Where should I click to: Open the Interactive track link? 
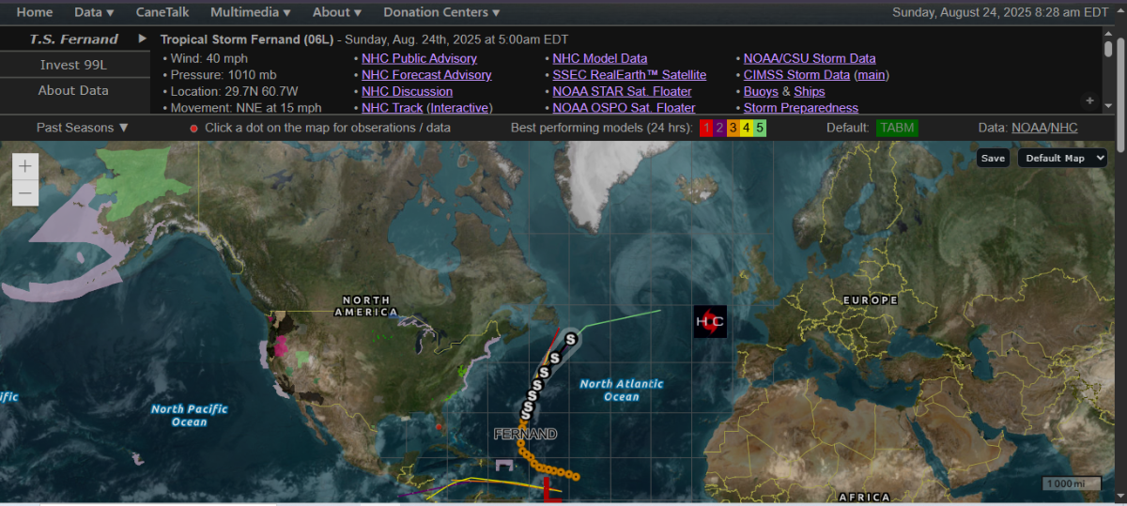(x=459, y=108)
